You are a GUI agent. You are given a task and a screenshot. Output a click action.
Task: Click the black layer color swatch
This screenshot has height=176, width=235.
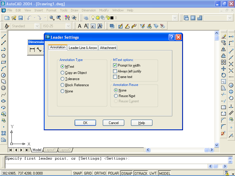[112, 18]
